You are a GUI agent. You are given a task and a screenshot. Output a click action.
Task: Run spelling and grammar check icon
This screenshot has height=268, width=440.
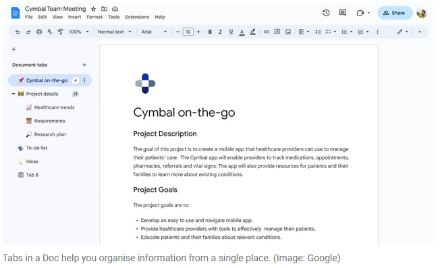coord(50,32)
